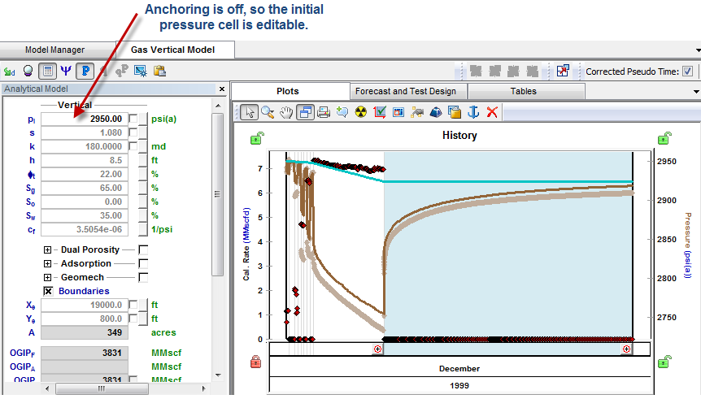This screenshot has width=701, height=399.
Task: Uncheck the Boundaries checkbox
Action: 49,291
